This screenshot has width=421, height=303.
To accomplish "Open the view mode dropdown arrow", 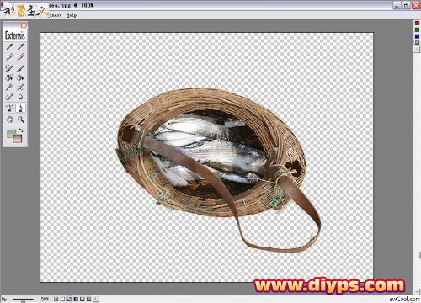I will [x=95, y=299].
